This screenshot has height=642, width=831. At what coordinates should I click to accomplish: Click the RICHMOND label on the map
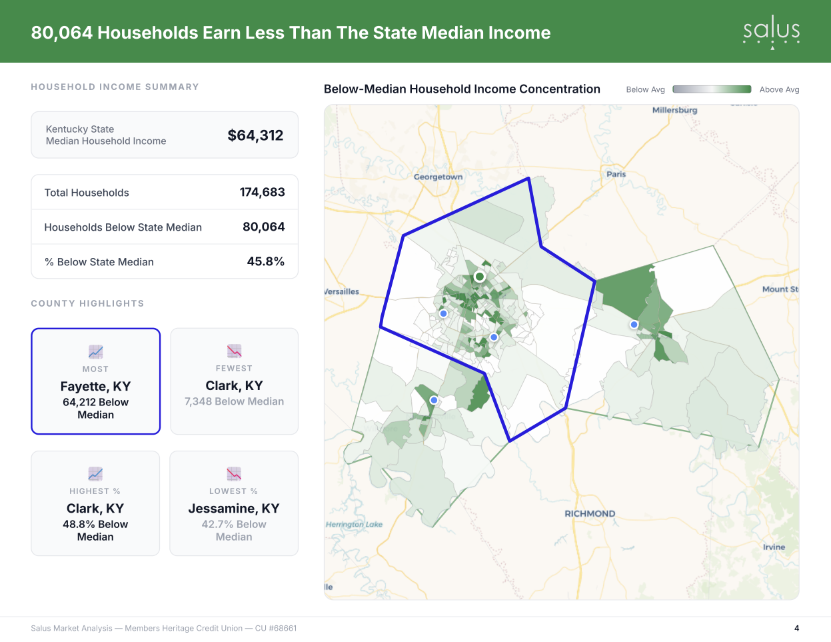(x=590, y=513)
